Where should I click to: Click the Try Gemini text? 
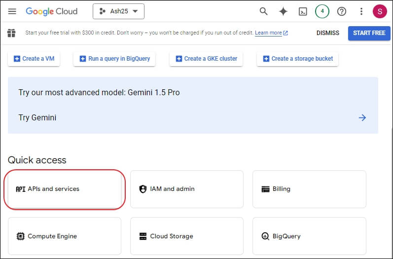click(37, 117)
